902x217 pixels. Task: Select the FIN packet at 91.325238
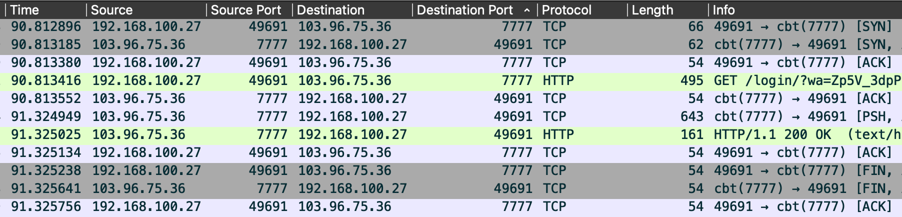coord(350,170)
